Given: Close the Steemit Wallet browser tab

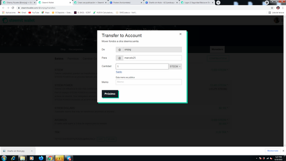Looking at the screenshot, I should (x=70, y=3).
